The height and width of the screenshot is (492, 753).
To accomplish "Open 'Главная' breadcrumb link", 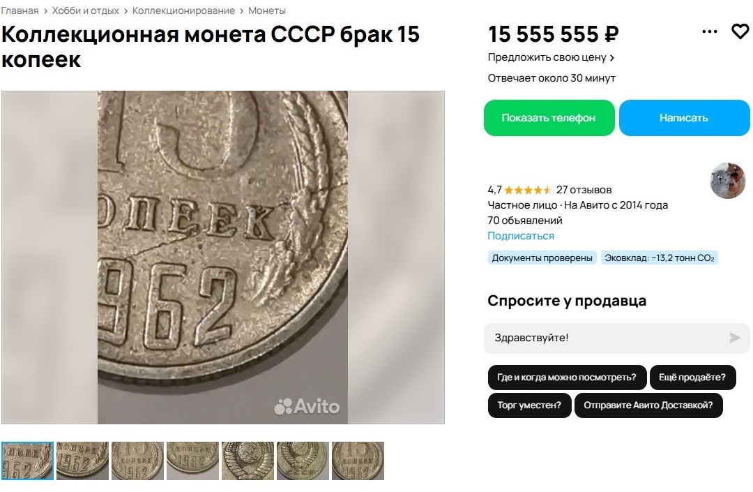I will (20, 10).
